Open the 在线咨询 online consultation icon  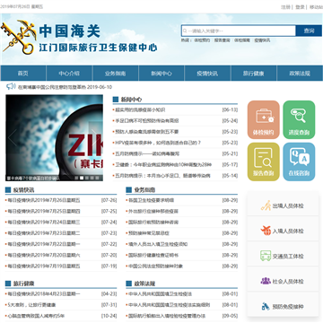point(299,161)
